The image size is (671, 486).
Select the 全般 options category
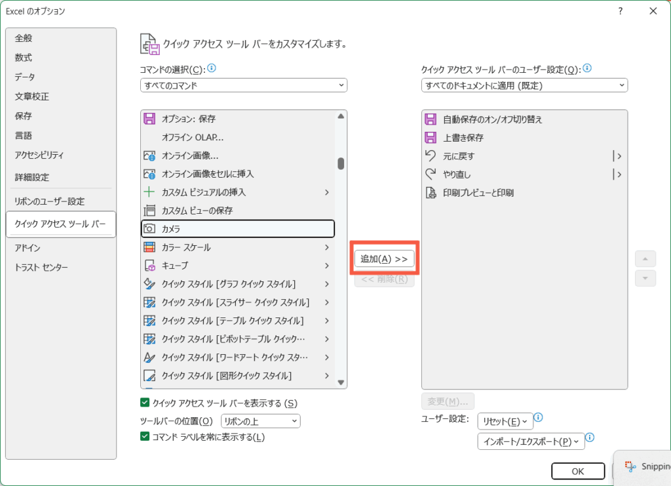click(x=24, y=38)
